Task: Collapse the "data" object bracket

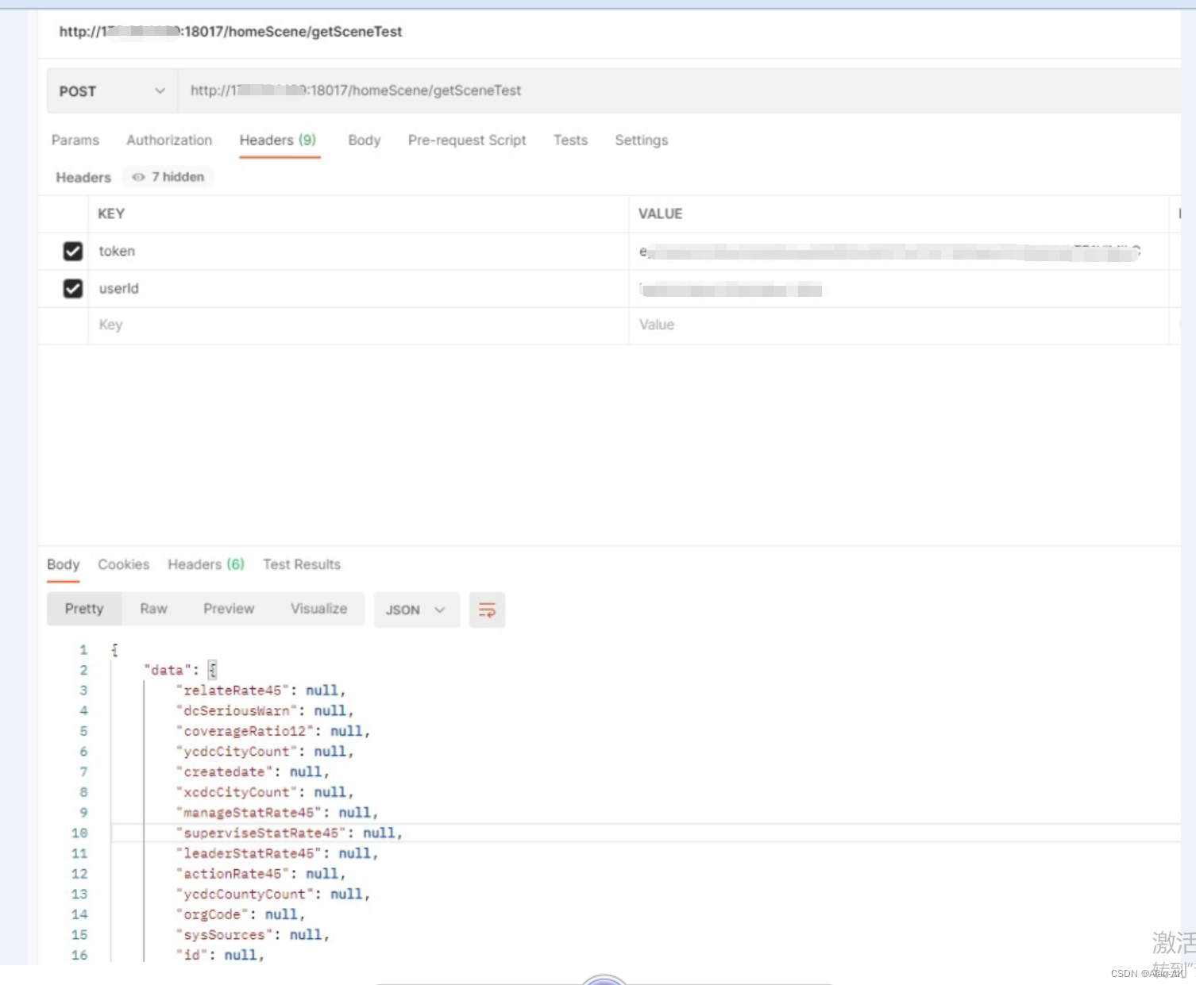Action: 212,670
